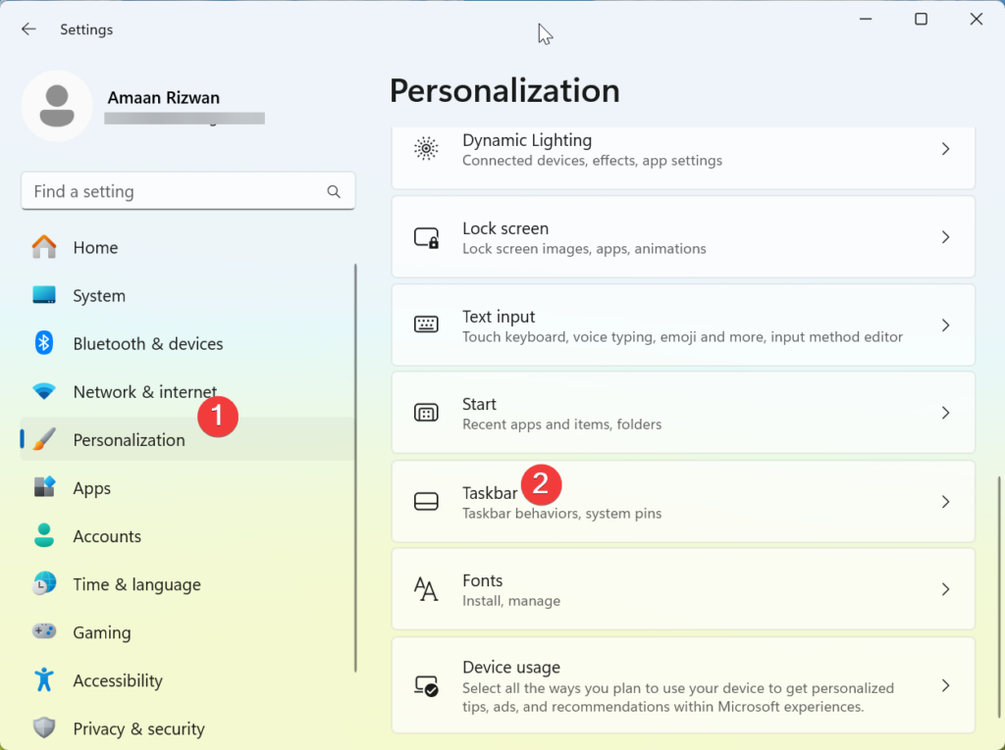This screenshot has height=750, width=1005.
Task: Click the Find a setting field
Action: (x=187, y=191)
